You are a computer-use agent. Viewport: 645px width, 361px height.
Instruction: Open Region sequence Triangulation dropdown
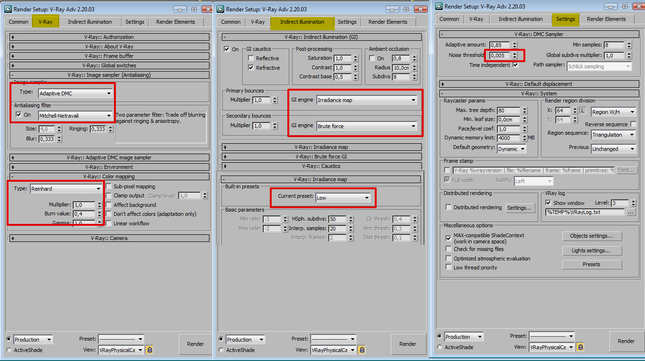(613, 135)
